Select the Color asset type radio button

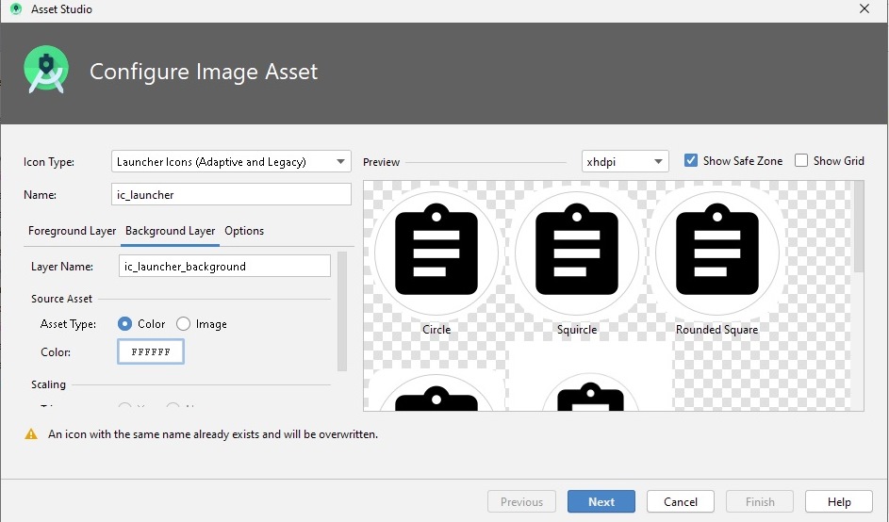125,324
